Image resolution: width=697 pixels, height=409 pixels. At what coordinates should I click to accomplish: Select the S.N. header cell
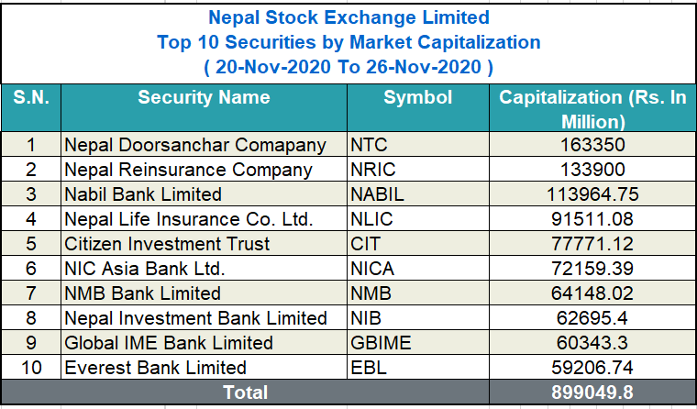tap(31, 98)
